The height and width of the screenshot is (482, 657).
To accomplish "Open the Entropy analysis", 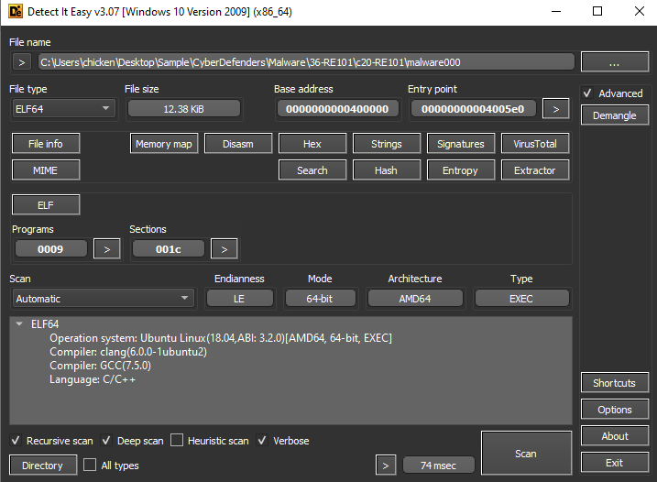I will tap(460, 170).
